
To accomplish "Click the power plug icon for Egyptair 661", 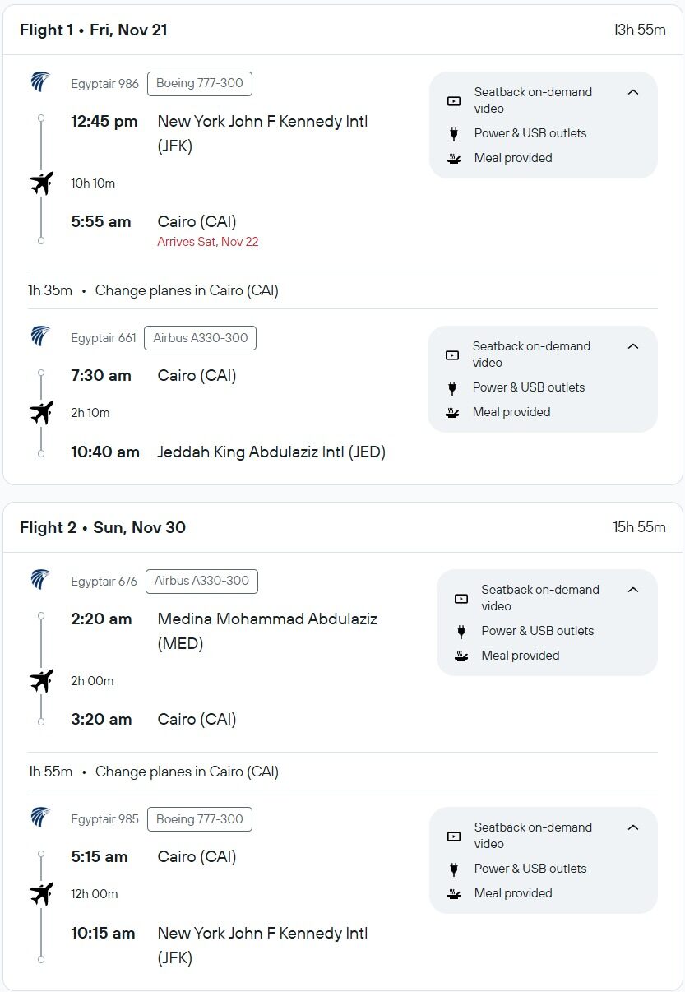I will (452, 387).
